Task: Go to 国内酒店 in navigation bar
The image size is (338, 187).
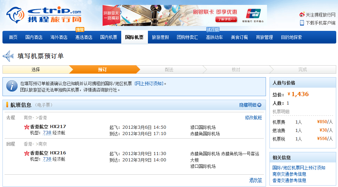Action: tap(34, 37)
